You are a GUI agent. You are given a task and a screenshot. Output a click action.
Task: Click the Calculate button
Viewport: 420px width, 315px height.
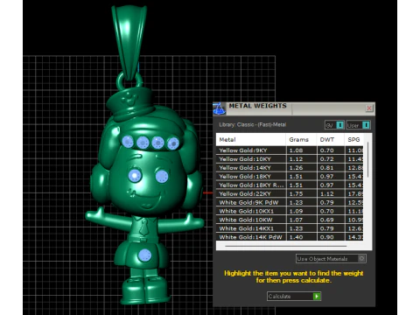click(x=294, y=297)
